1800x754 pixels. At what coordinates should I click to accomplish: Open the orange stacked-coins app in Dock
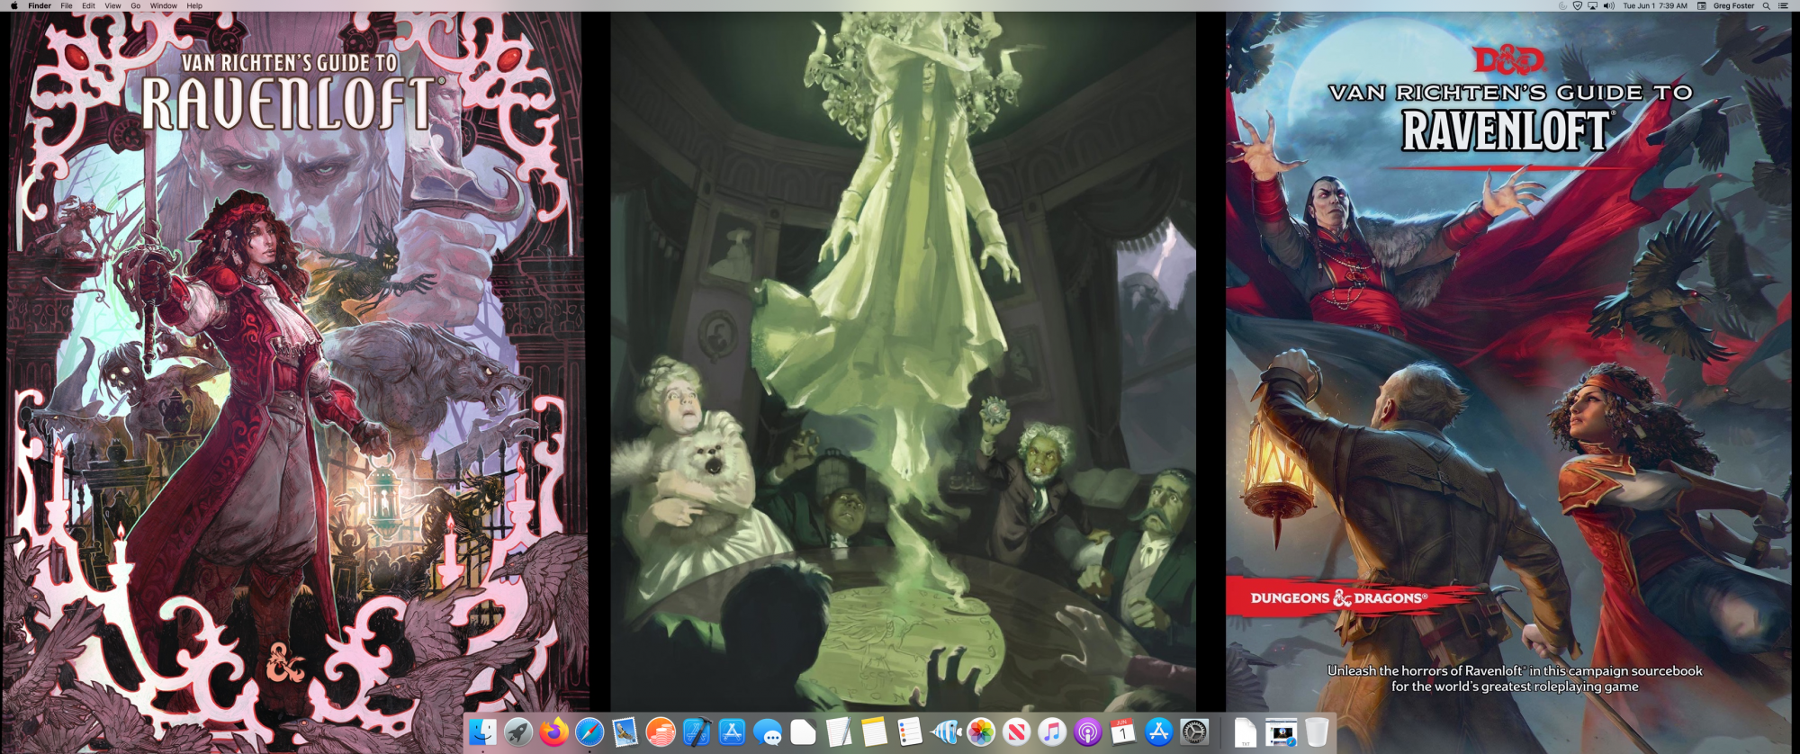coord(661,732)
